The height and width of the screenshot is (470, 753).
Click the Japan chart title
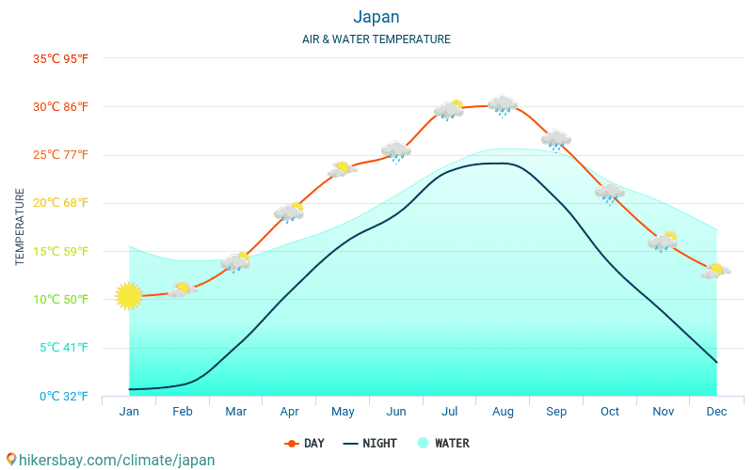coord(376,17)
